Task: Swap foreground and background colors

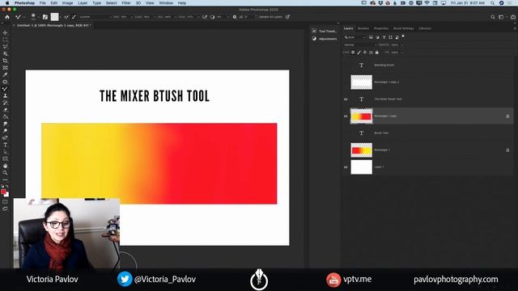Action: pyautogui.click(x=7, y=187)
